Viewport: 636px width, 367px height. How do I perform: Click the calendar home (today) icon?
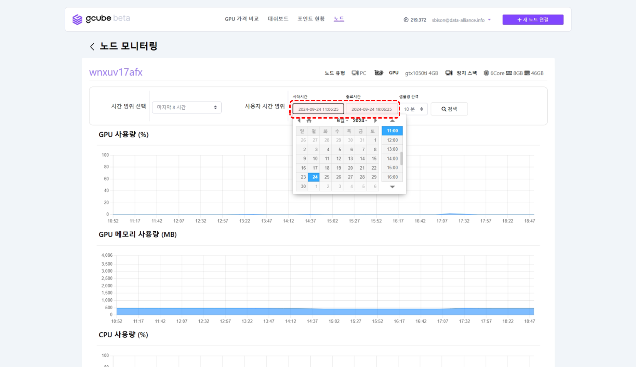coord(309,121)
